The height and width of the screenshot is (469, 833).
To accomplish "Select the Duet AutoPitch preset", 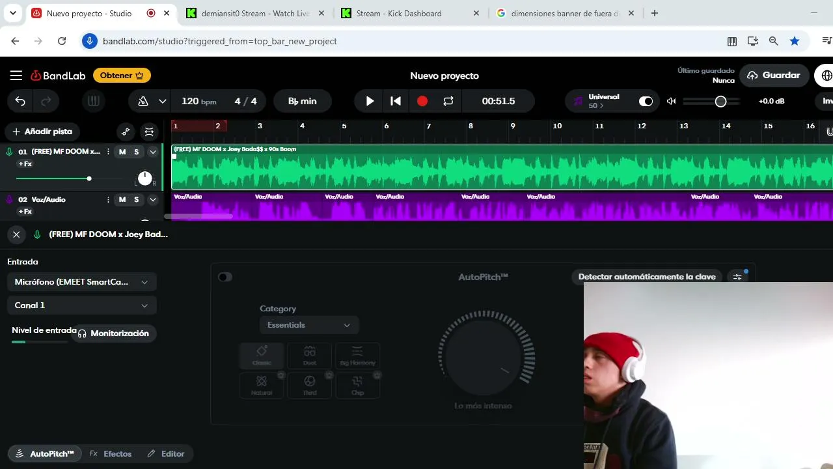I will coord(310,355).
